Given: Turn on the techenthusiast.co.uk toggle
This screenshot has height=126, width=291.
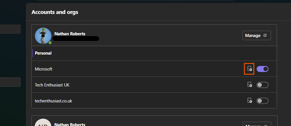Looking at the screenshot, I should [x=262, y=101].
